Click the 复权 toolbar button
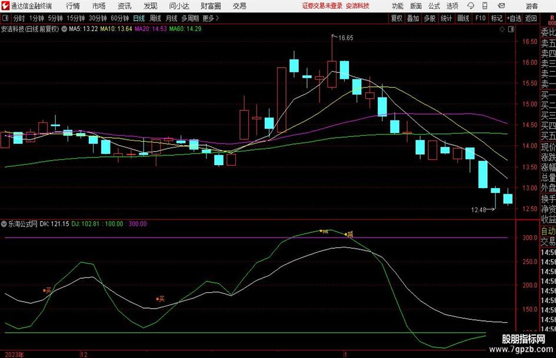The height and width of the screenshot is (358, 556). coord(397,18)
